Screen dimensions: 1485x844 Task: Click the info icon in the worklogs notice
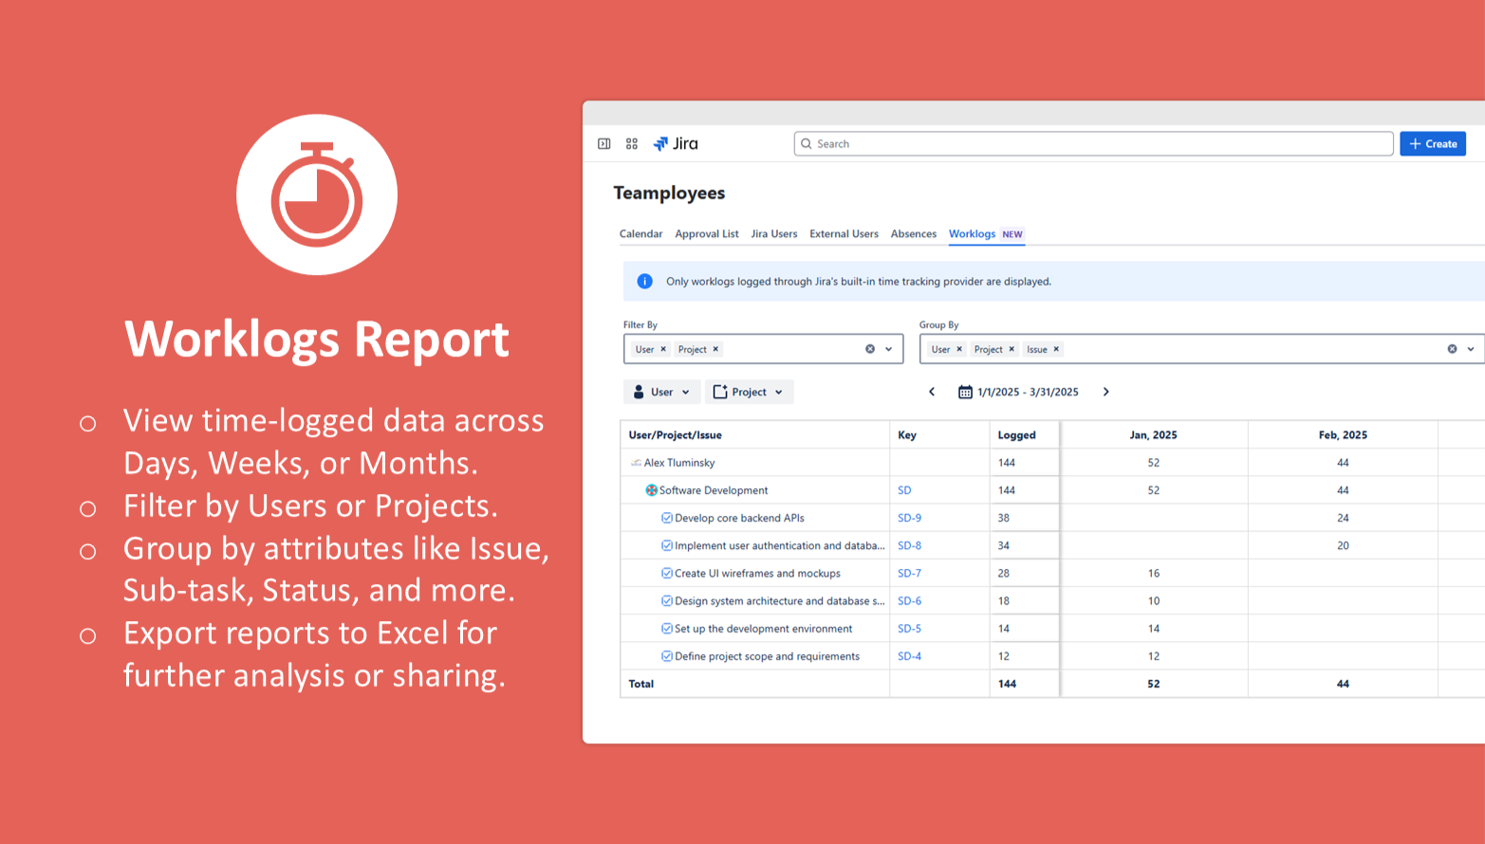coord(645,282)
